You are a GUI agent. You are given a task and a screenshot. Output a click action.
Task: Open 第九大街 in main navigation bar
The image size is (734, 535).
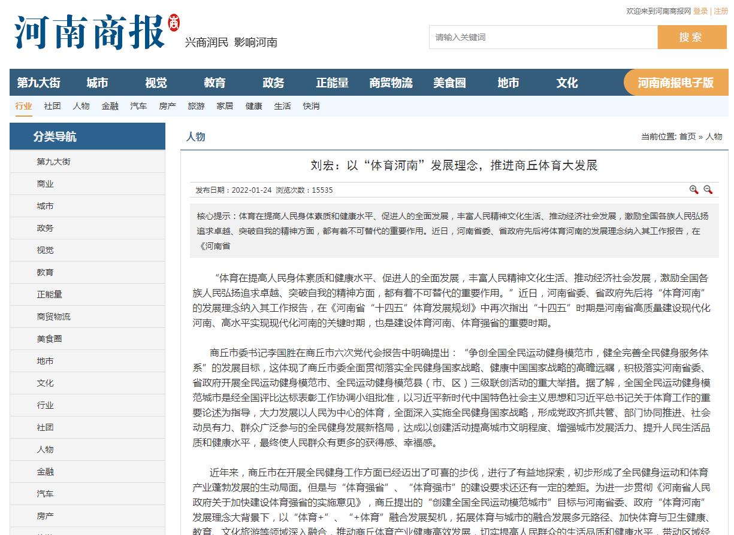coord(38,83)
